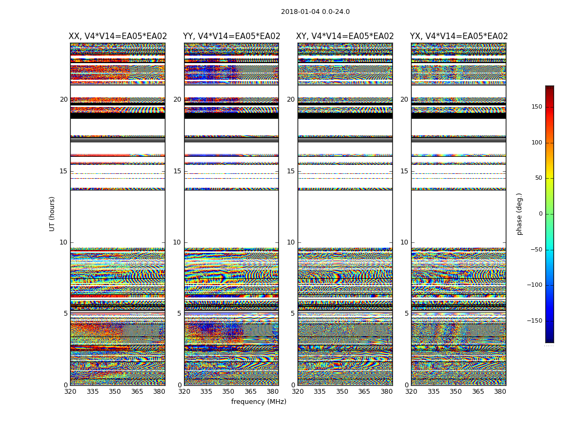Click the figure title 2018-01-04 0.0-24.0
Viewport: 562px width, 428px height.
(315, 11)
